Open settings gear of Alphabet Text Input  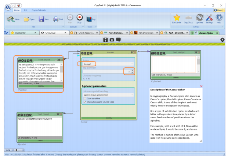click(22, 115)
